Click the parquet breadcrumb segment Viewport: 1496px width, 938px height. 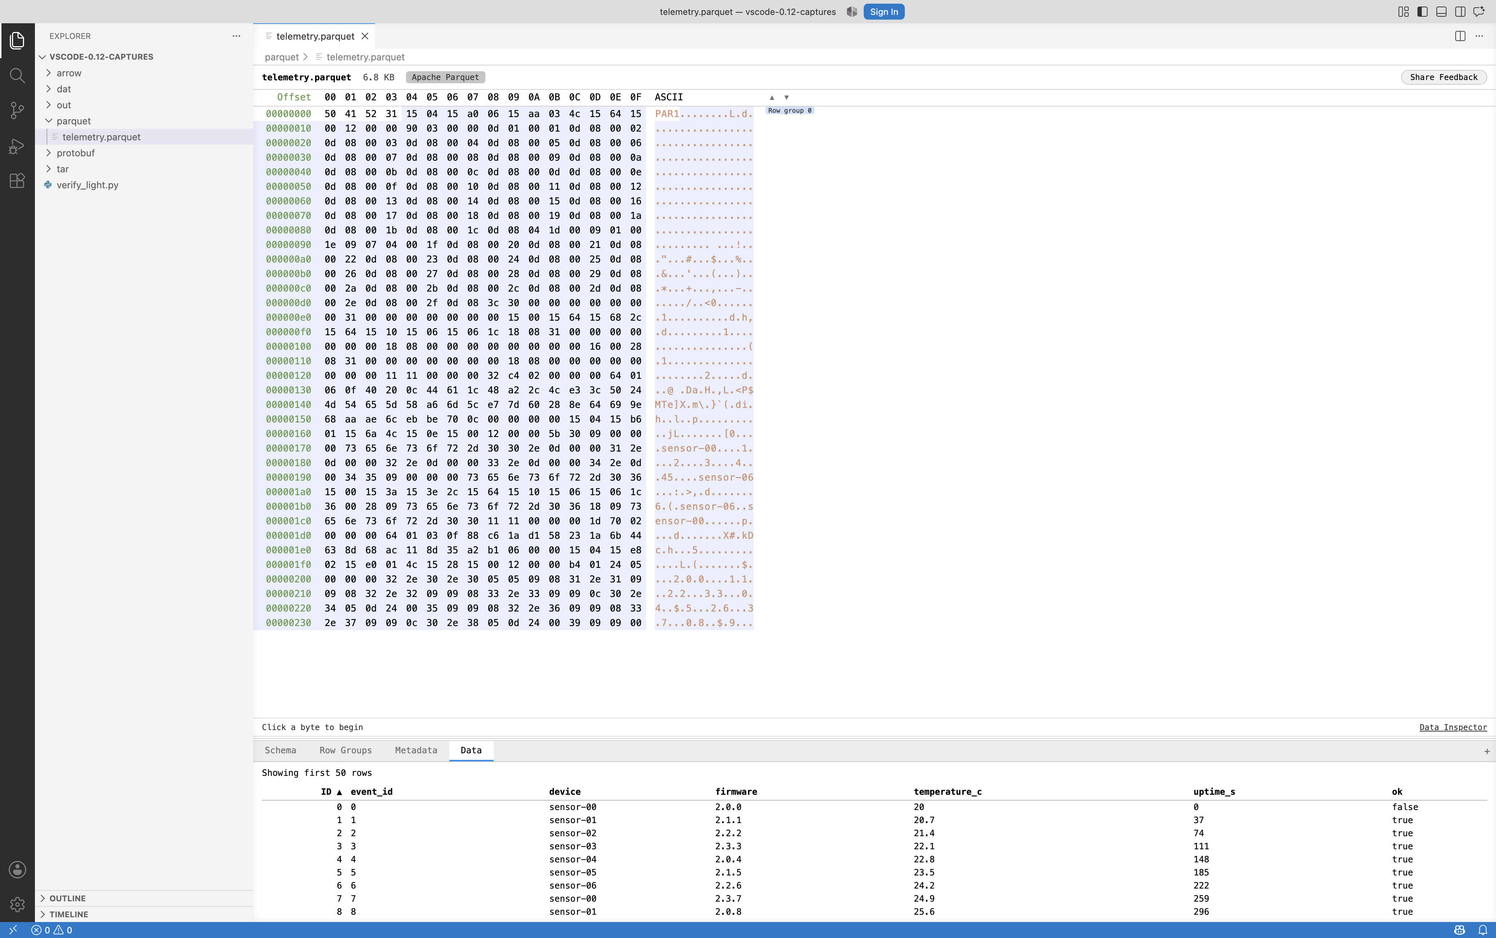pos(282,57)
